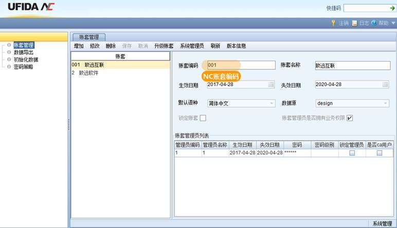This screenshot has height=228, width=397.
Task: Open calendar icon for 生效日期
Action: (x=271, y=84)
